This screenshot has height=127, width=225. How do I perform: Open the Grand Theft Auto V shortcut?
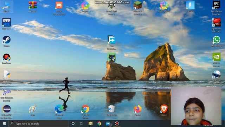click(111, 8)
